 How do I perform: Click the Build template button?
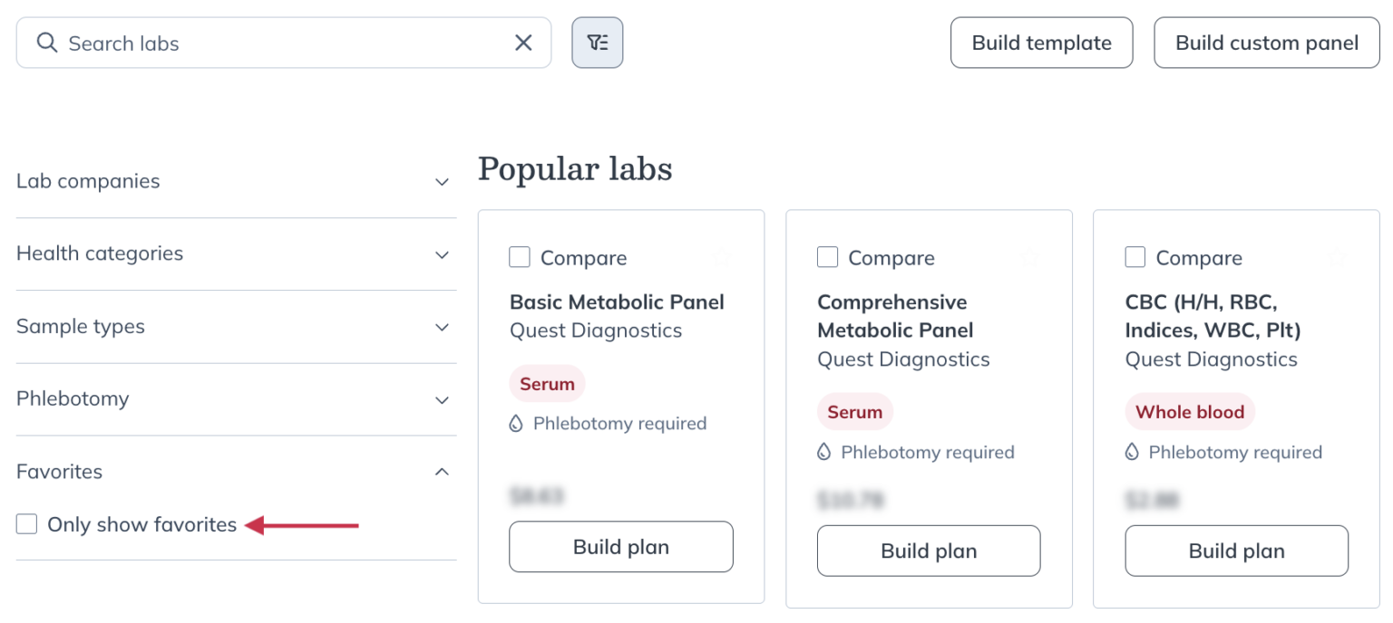[x=1041, y=42]
